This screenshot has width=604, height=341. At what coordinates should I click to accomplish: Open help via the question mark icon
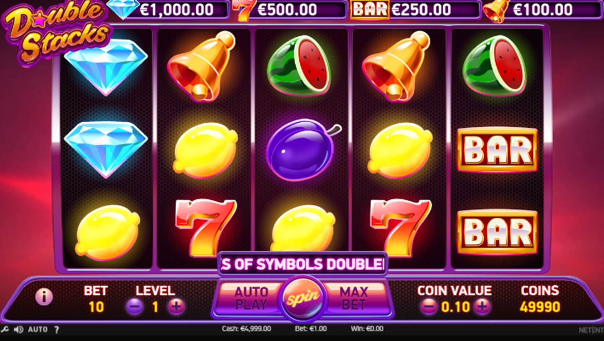[57, 330]
